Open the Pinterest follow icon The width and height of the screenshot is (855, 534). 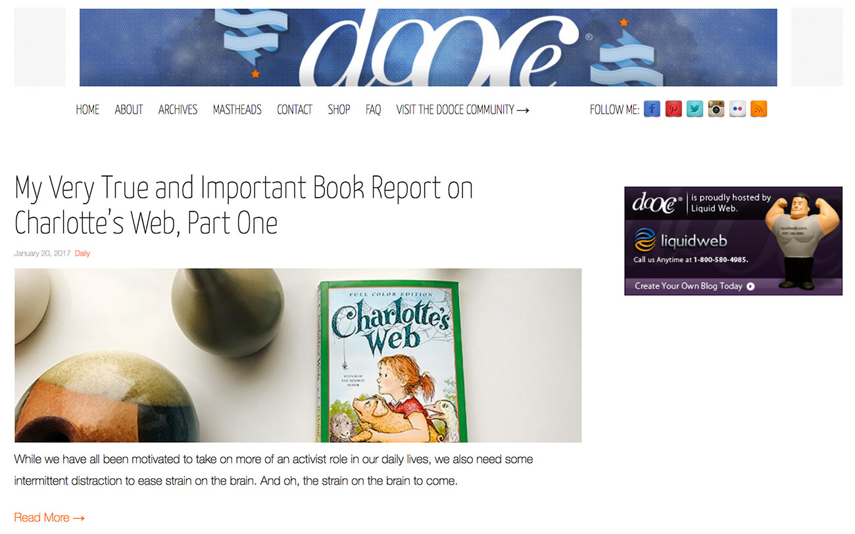(x=673, y=109)
